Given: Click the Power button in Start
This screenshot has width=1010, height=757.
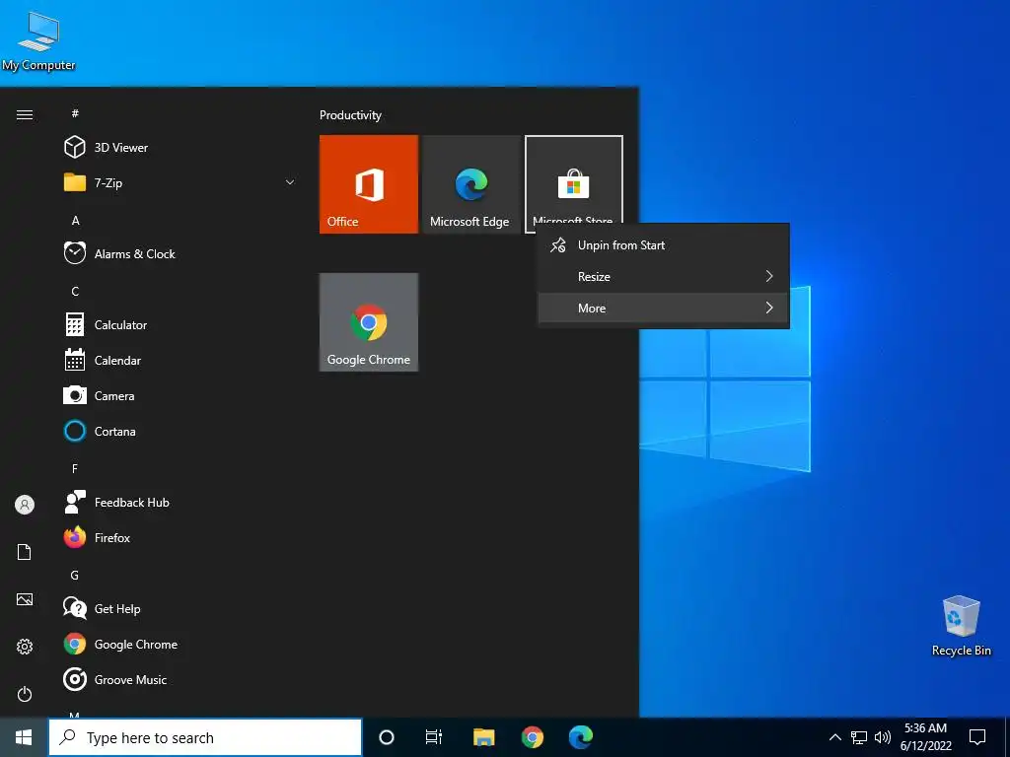Looking at the screenshot, I should coord(25,694).
